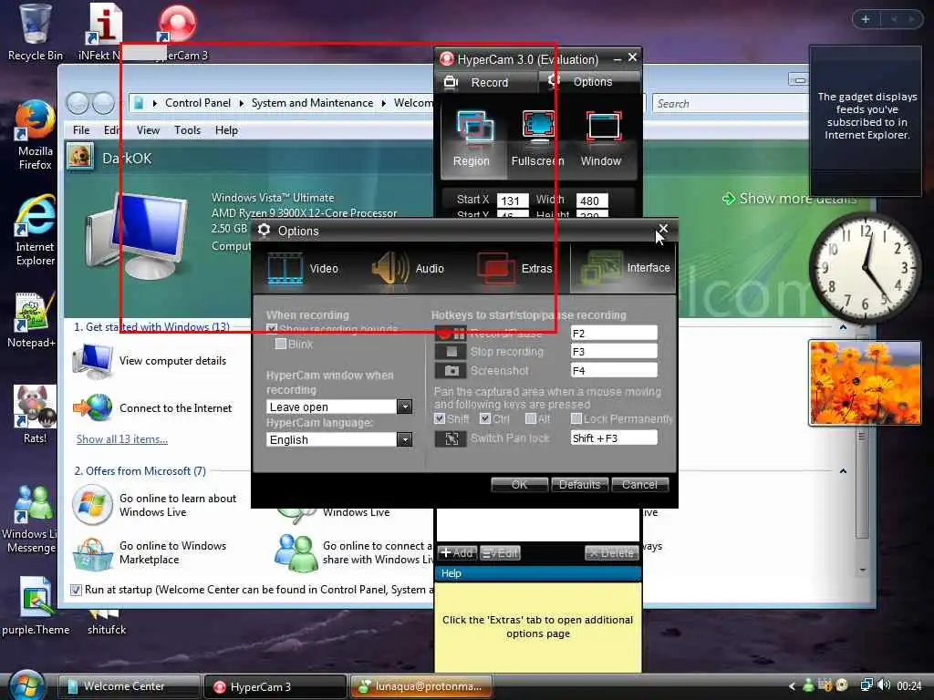Viewport: 934px width, 700px height.
Task: Toggle the Ctrl pan key checkbox
Action: click(485, 418)
